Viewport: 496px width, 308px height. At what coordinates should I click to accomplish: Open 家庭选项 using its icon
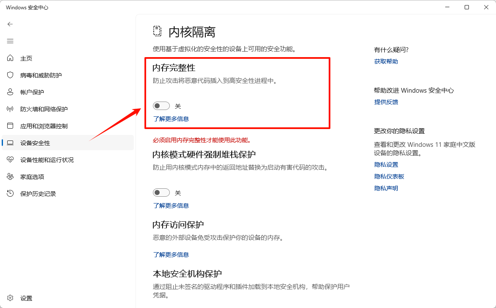click(x=9, y=176)
